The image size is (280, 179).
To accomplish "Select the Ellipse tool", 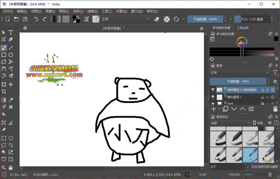I will tap(11, 55).
